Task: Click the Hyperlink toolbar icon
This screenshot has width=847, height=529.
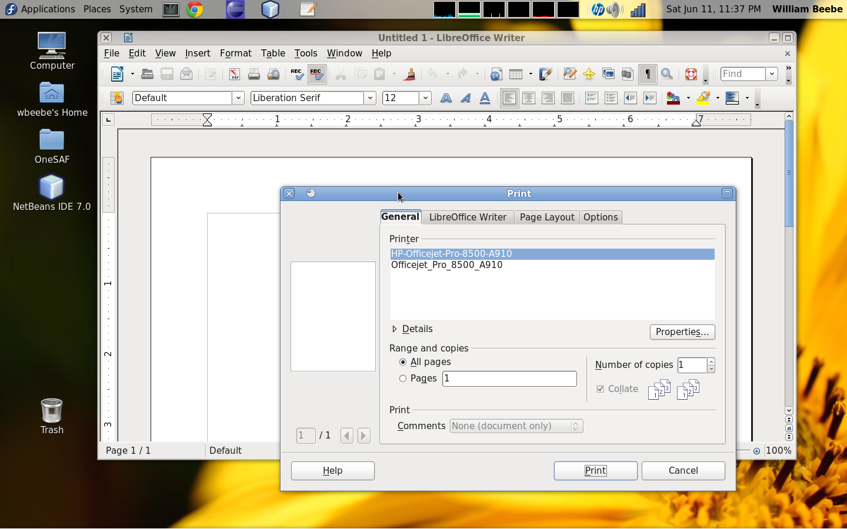Action: pyautogui.click(x=496, y=74)
